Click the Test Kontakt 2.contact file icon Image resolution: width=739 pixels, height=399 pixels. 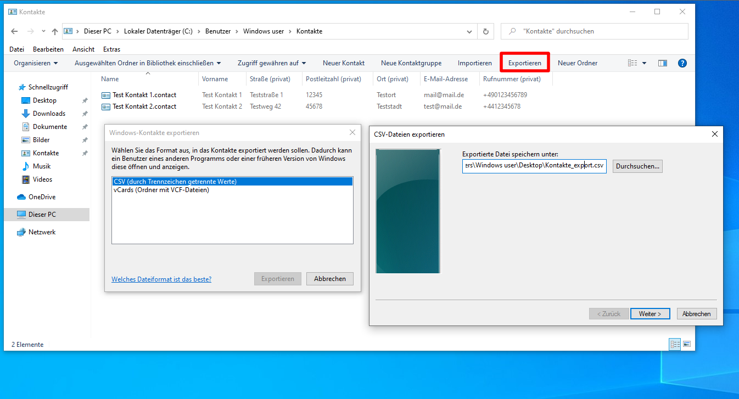coord(106,106)
